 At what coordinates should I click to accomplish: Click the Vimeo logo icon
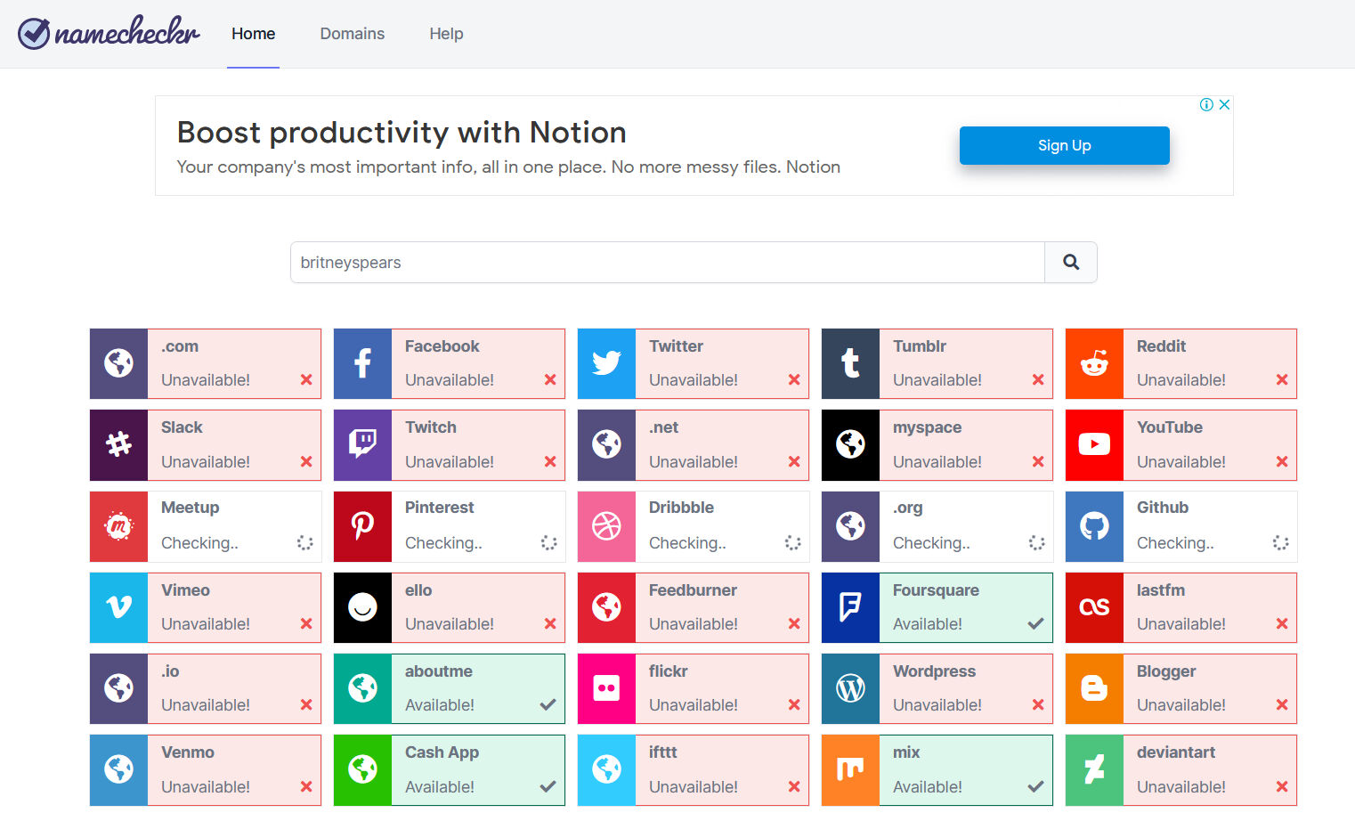[118, 607]
